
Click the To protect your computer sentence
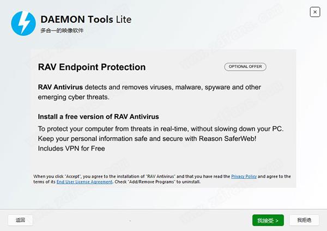[161, 129]
